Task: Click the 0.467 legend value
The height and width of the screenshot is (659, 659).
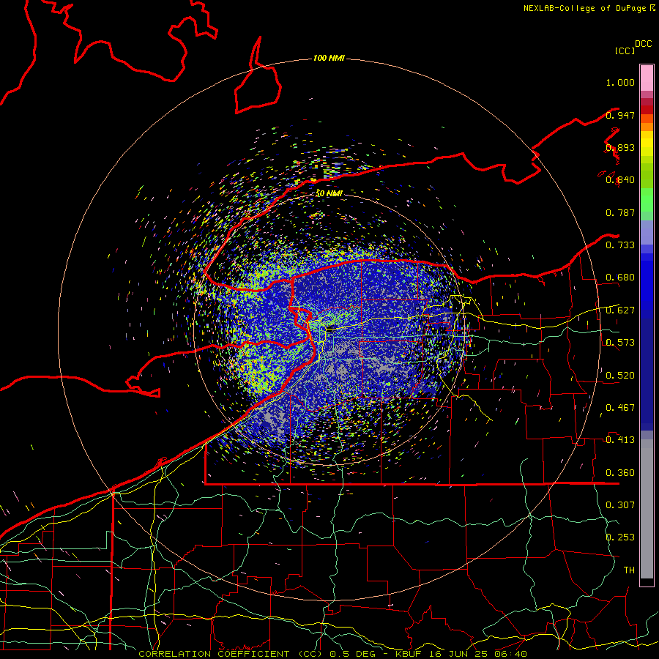Action: pyautogui.click(x=620, y=408)
